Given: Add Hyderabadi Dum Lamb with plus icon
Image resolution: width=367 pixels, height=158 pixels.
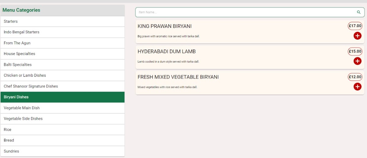Looking at the screenshot, I should [357, 61].
